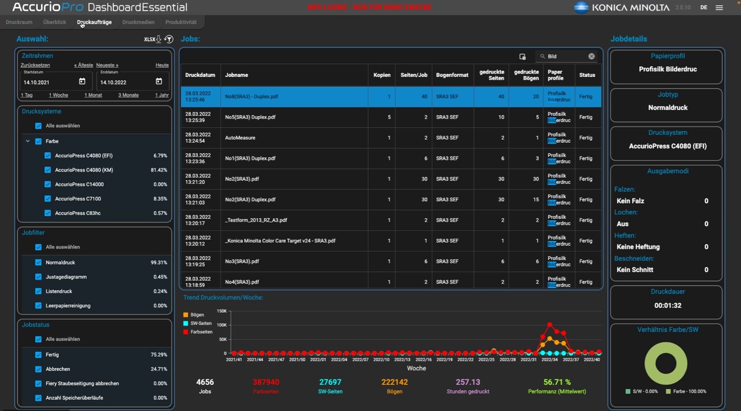Switch to the Überblick tab

point(54,22)
